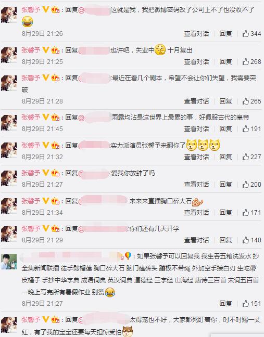The width and height of the screenshot is (264, 337).
Task: Like the comment showing 265 likes
Action: [x=246, y=101]
